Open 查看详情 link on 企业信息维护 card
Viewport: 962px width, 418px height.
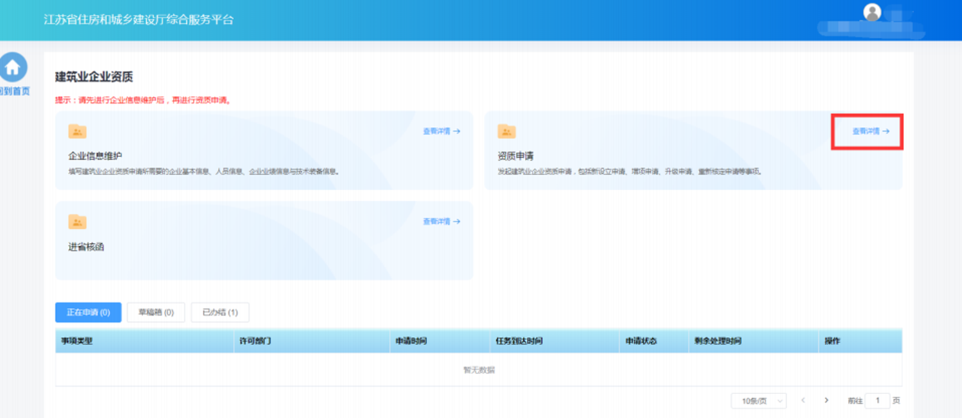442,131
